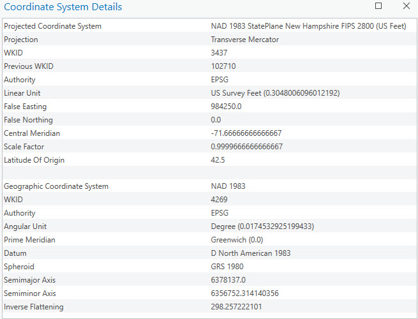
Task: Close the Coordinate System Details dialog
Action: [x=406, y=6]
